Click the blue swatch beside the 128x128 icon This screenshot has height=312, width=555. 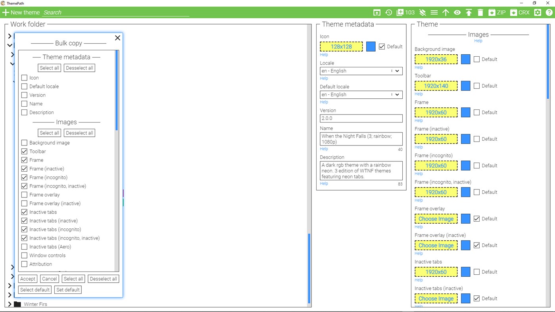click(x=370, y=46)
